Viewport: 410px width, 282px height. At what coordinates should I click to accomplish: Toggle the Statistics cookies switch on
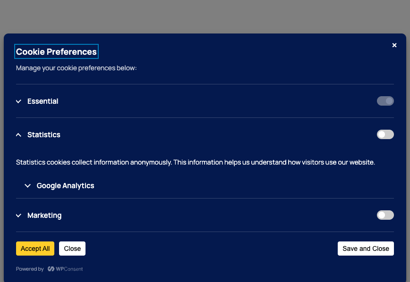coord(385,134)
